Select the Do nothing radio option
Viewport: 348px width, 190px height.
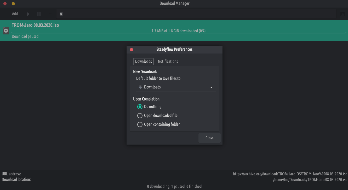coord(140,107)
